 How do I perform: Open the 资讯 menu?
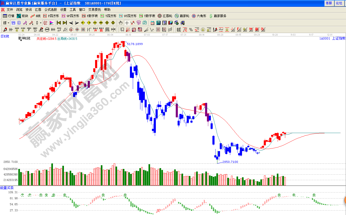pos(29,10)
